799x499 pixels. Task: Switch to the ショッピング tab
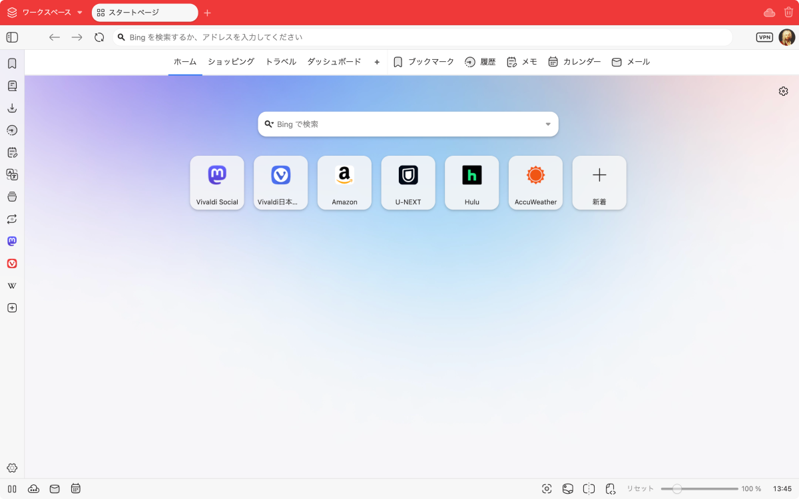pyautogui.click(x=231, y=62)
